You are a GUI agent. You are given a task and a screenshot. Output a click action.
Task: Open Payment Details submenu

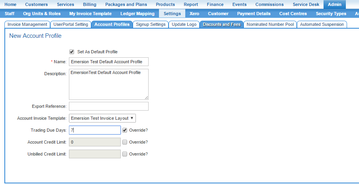254,14
